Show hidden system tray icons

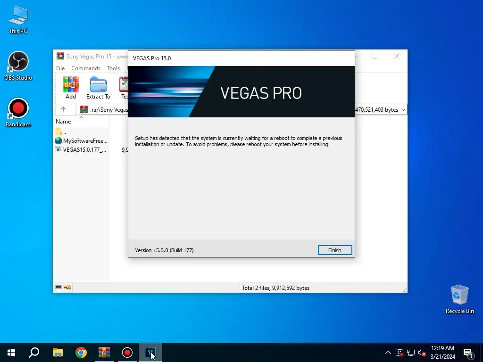point(388,353)
